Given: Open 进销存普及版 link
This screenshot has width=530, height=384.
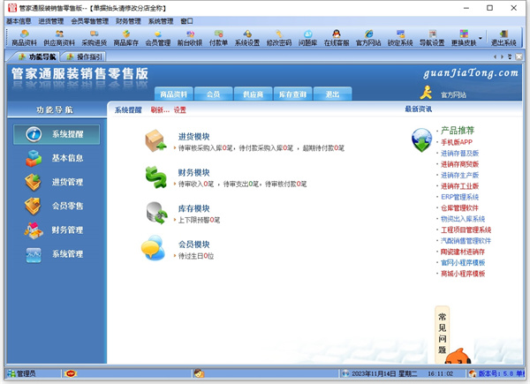Looking at the screenshot, I should click(x=459, y=153).
